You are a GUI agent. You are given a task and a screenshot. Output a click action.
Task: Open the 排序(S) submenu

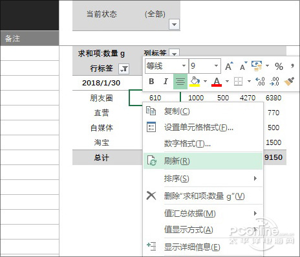203,179
